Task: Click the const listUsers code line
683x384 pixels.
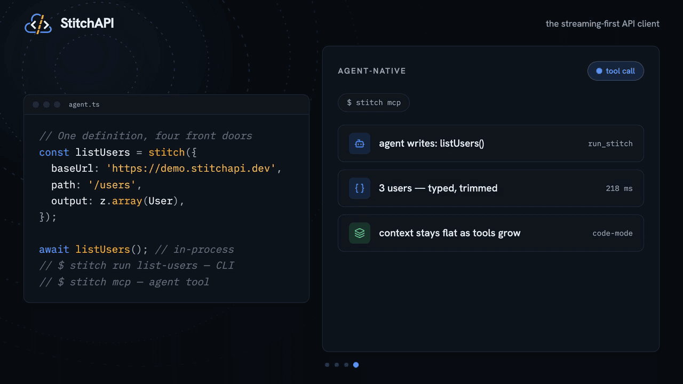Action: coord(118,153)
